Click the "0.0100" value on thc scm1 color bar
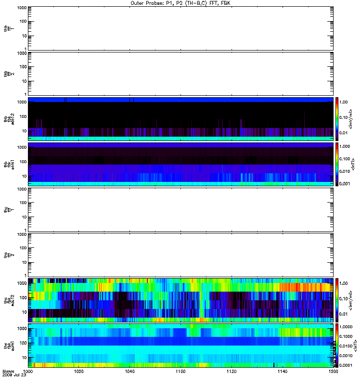The width and height of the screenshot is (361, 385). coord(346,346)
